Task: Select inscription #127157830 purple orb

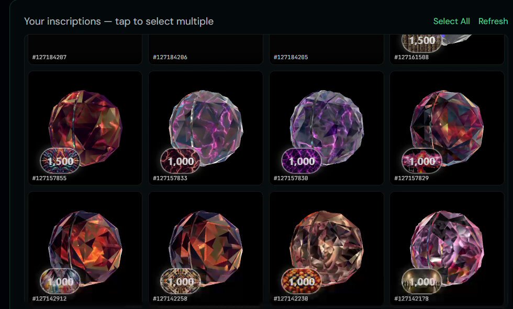Action: click(327, 127)
